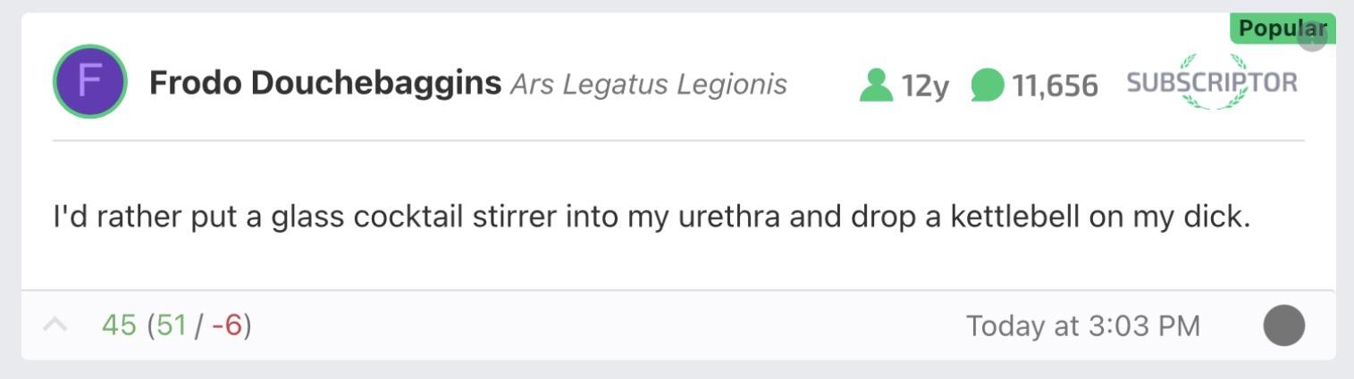Click the red downvote count -6

227,325
